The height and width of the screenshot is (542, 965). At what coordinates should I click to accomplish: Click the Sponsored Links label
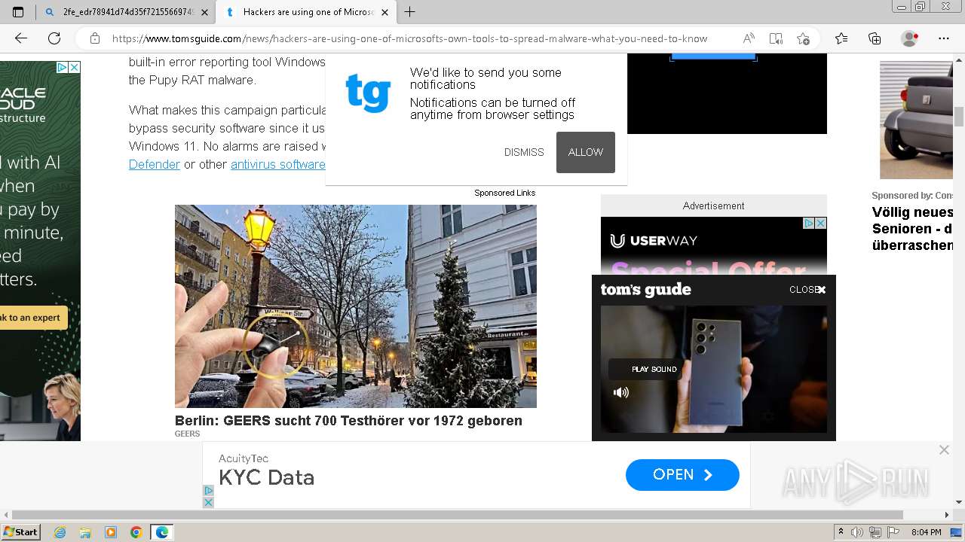tap(505, 193)
